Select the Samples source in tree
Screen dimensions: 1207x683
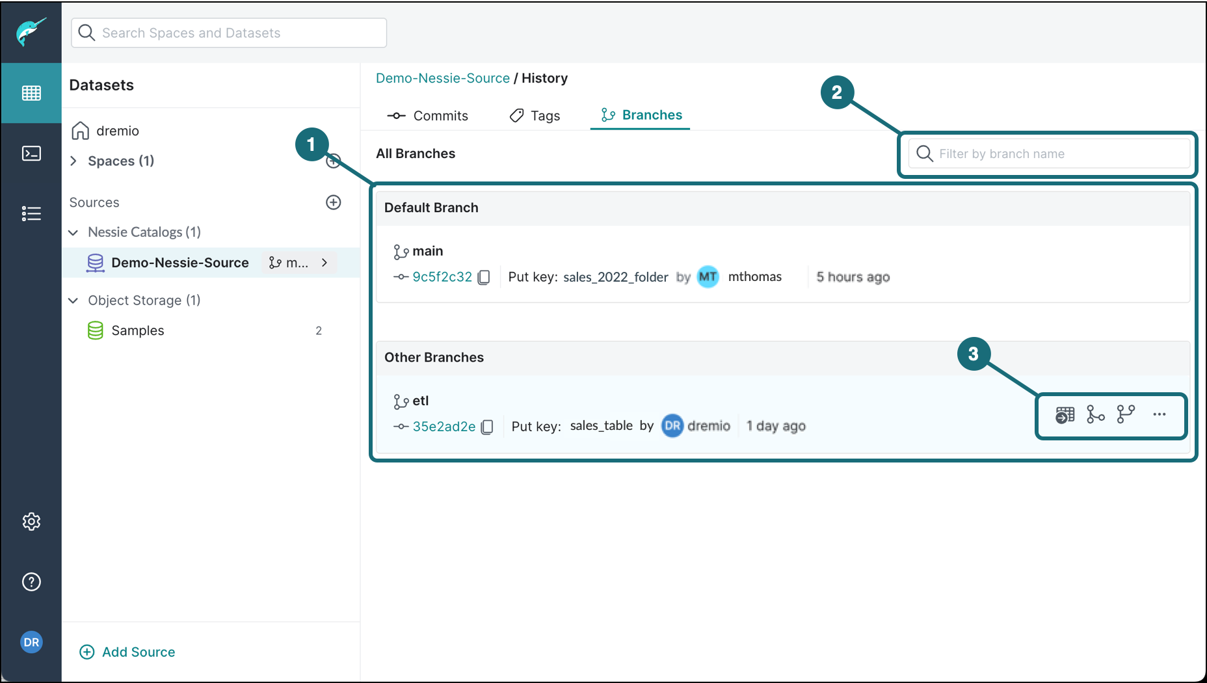(x=137, y=330)
